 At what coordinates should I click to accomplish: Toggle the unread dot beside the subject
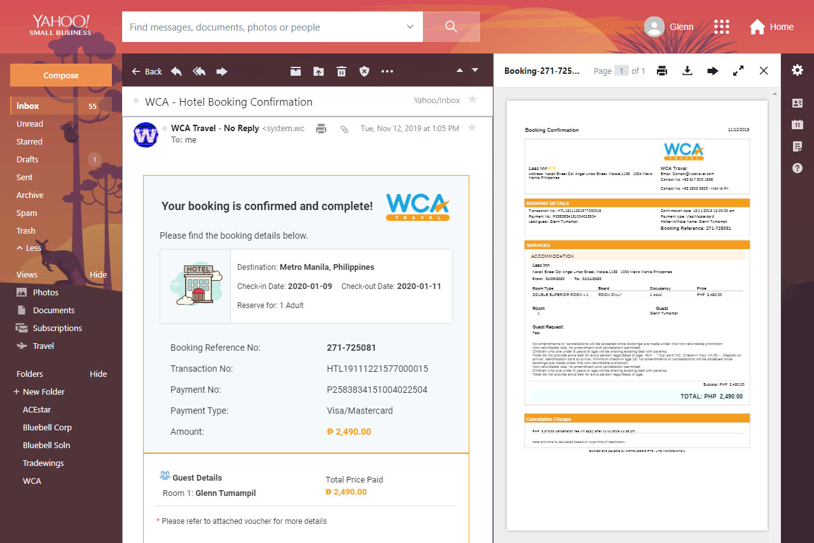136,101
